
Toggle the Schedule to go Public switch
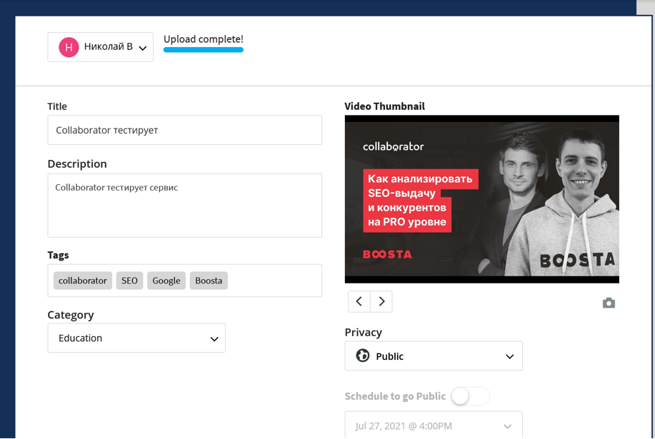click(470, 396)
